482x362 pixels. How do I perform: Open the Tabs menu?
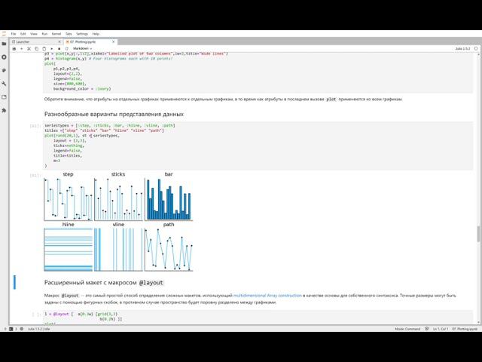69,34
